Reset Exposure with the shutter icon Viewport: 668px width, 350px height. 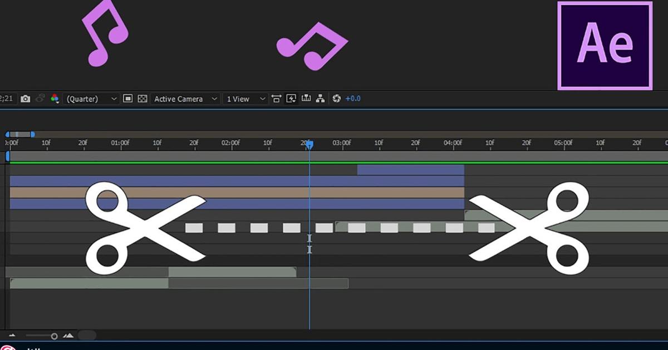pos(336,98)
